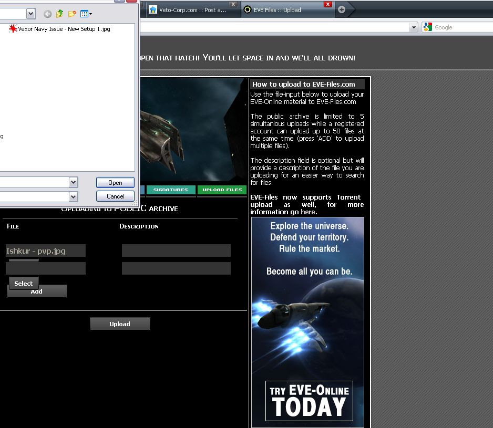Click the Try EVE-Online Today banner

tap(309, 401)
